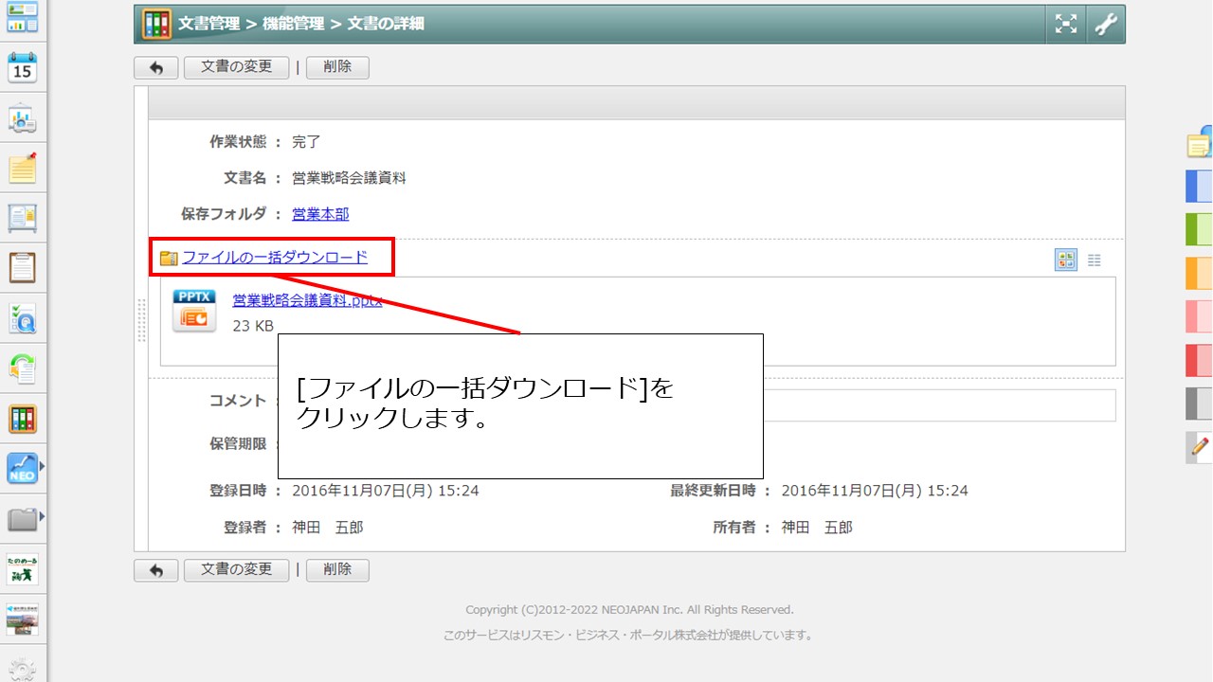Switch to list view for attached files
This screenshot has height=682, width=1213.
1094,259
